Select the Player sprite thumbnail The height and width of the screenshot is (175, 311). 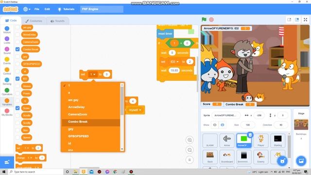(x=261, y=140)
